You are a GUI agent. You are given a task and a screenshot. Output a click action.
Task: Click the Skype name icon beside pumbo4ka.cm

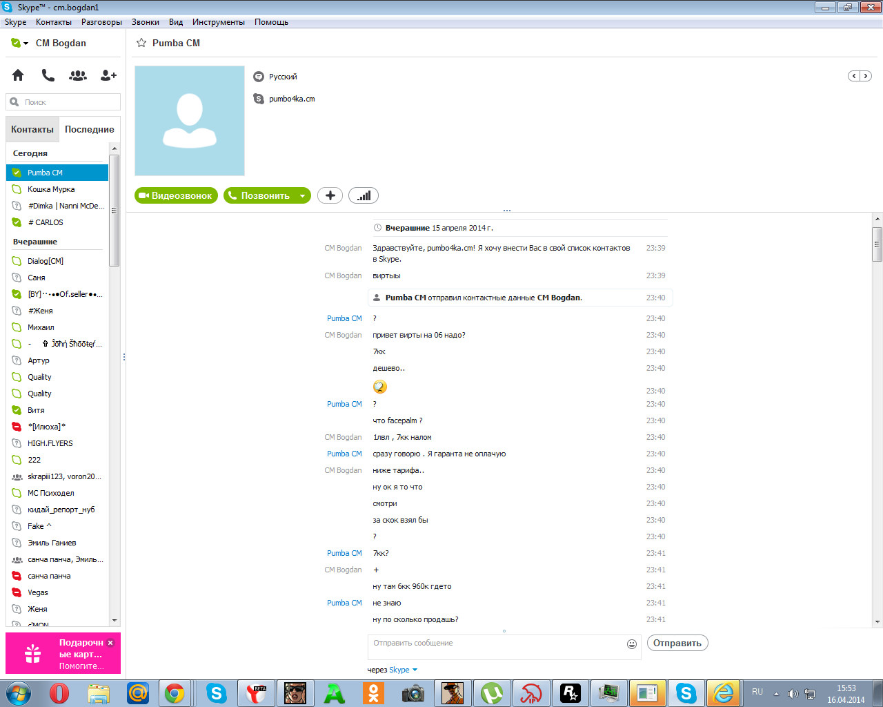point(259,99)
